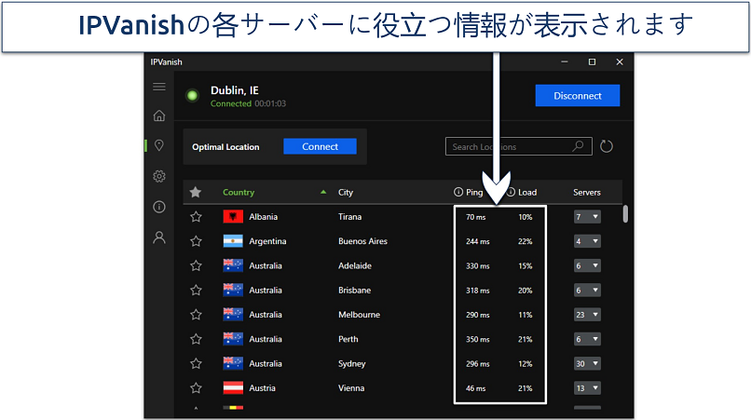Open the Info icon in sidebar
This screenshot has height=420, width=751.
[x=159, y=207]
